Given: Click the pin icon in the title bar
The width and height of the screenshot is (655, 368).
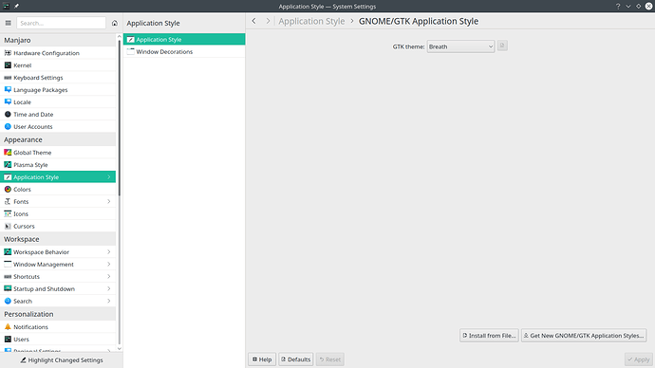Looking at the screenshot, I should [16, 6].
